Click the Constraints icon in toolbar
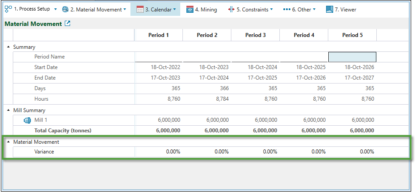The width and height of the screenshot is (416, 193). [231, 9]
